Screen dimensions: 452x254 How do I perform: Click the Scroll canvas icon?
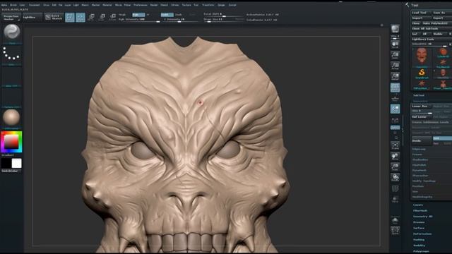(x=395, y=44)
